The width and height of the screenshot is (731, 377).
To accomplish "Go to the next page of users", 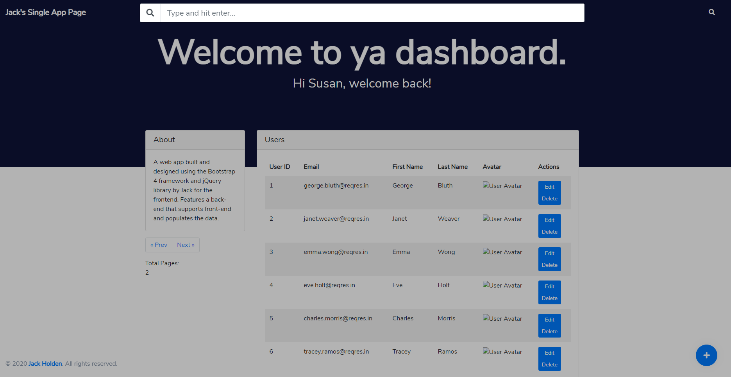I will pos(186,245).
